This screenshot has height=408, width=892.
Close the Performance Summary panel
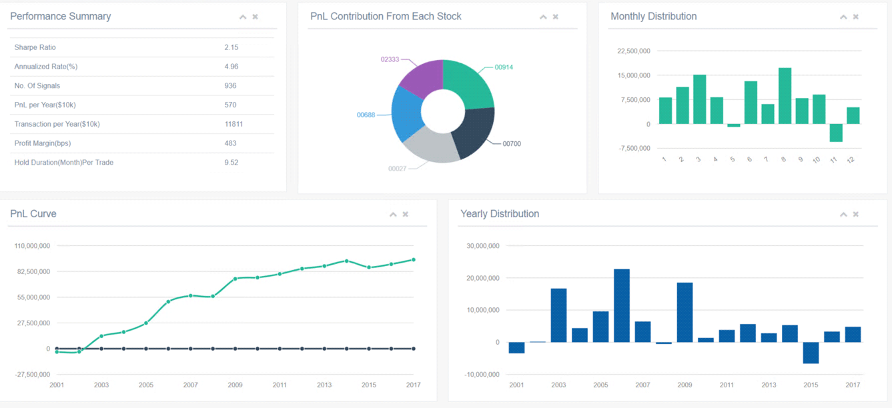(x=256, y=17)
